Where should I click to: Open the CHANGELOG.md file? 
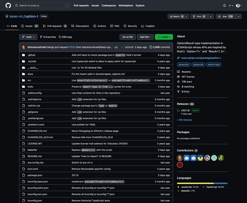coord(37,131)
